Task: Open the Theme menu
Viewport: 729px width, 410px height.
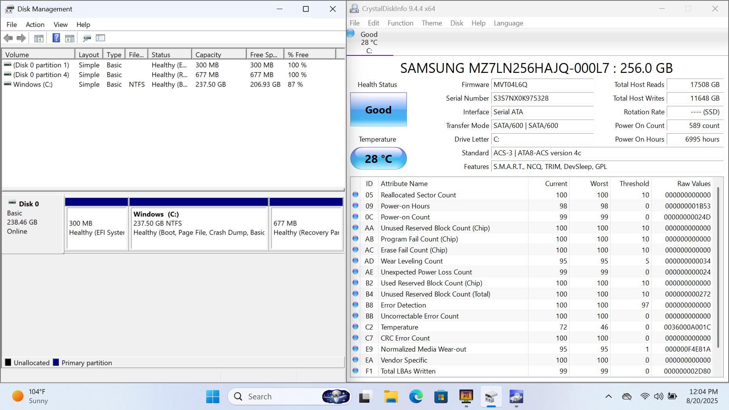Action: pyautogui.click(x=432, y=23)
